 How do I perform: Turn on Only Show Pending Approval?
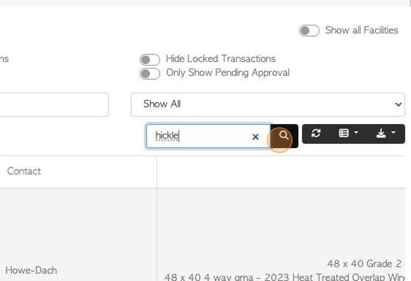tap(150, 73)
